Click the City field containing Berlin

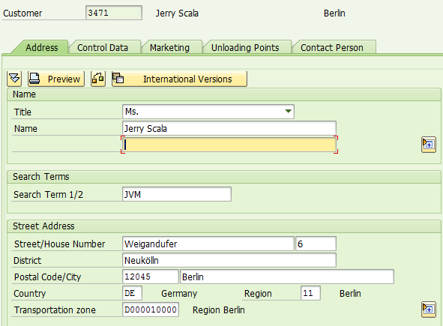(287, 277)
